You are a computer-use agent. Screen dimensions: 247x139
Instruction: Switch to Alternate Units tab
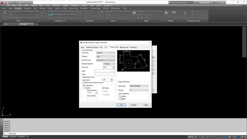click(x=124, y=47)
